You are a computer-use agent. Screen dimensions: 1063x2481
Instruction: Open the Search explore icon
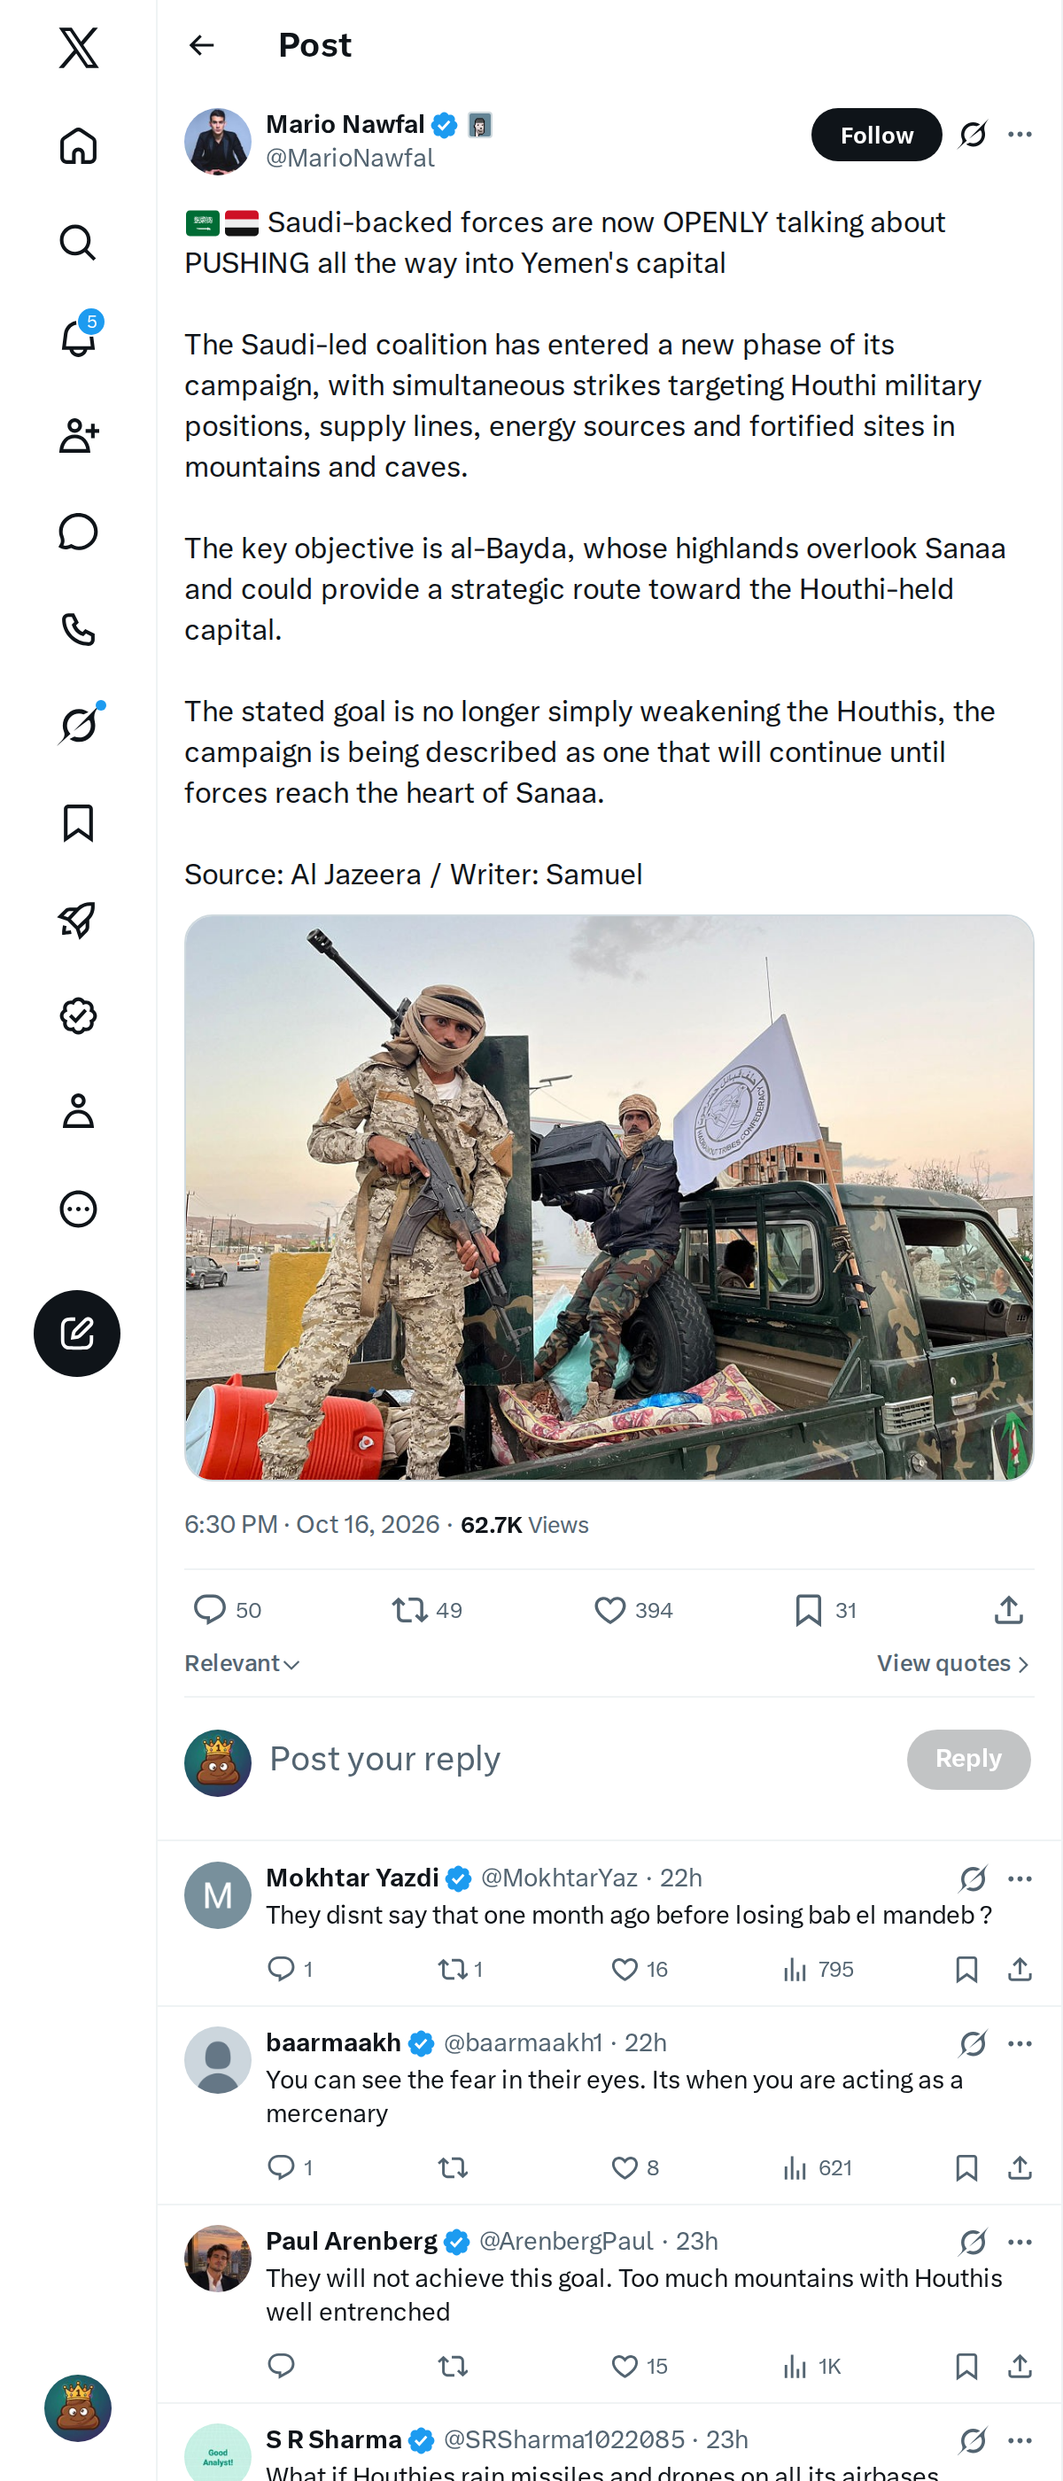(78, 242)
